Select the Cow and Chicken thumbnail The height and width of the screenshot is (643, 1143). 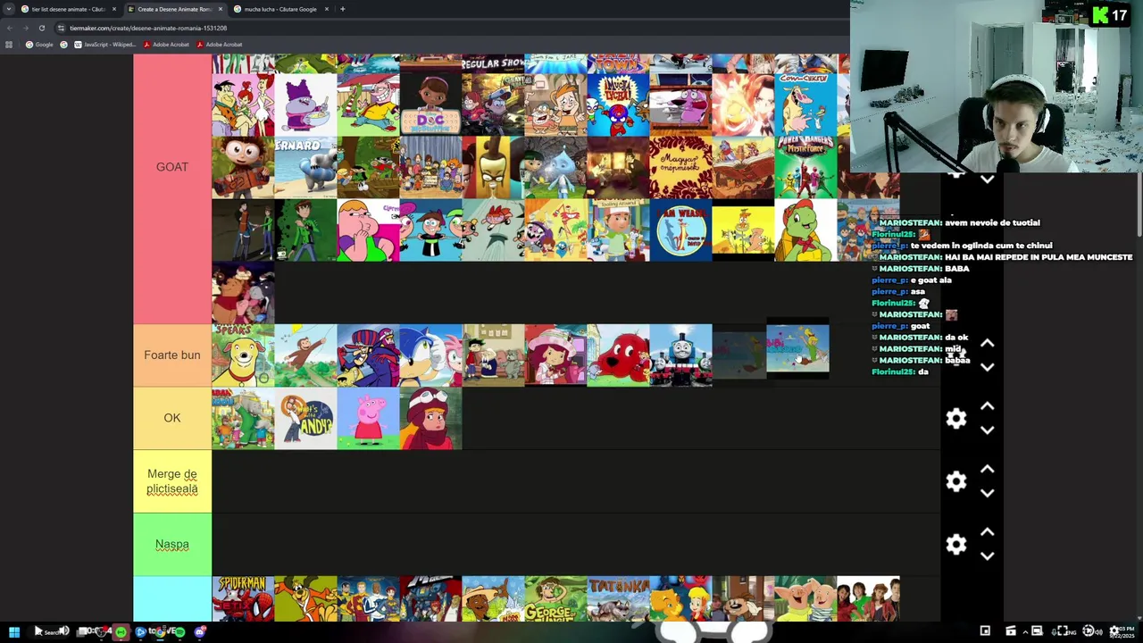(806, 104)
